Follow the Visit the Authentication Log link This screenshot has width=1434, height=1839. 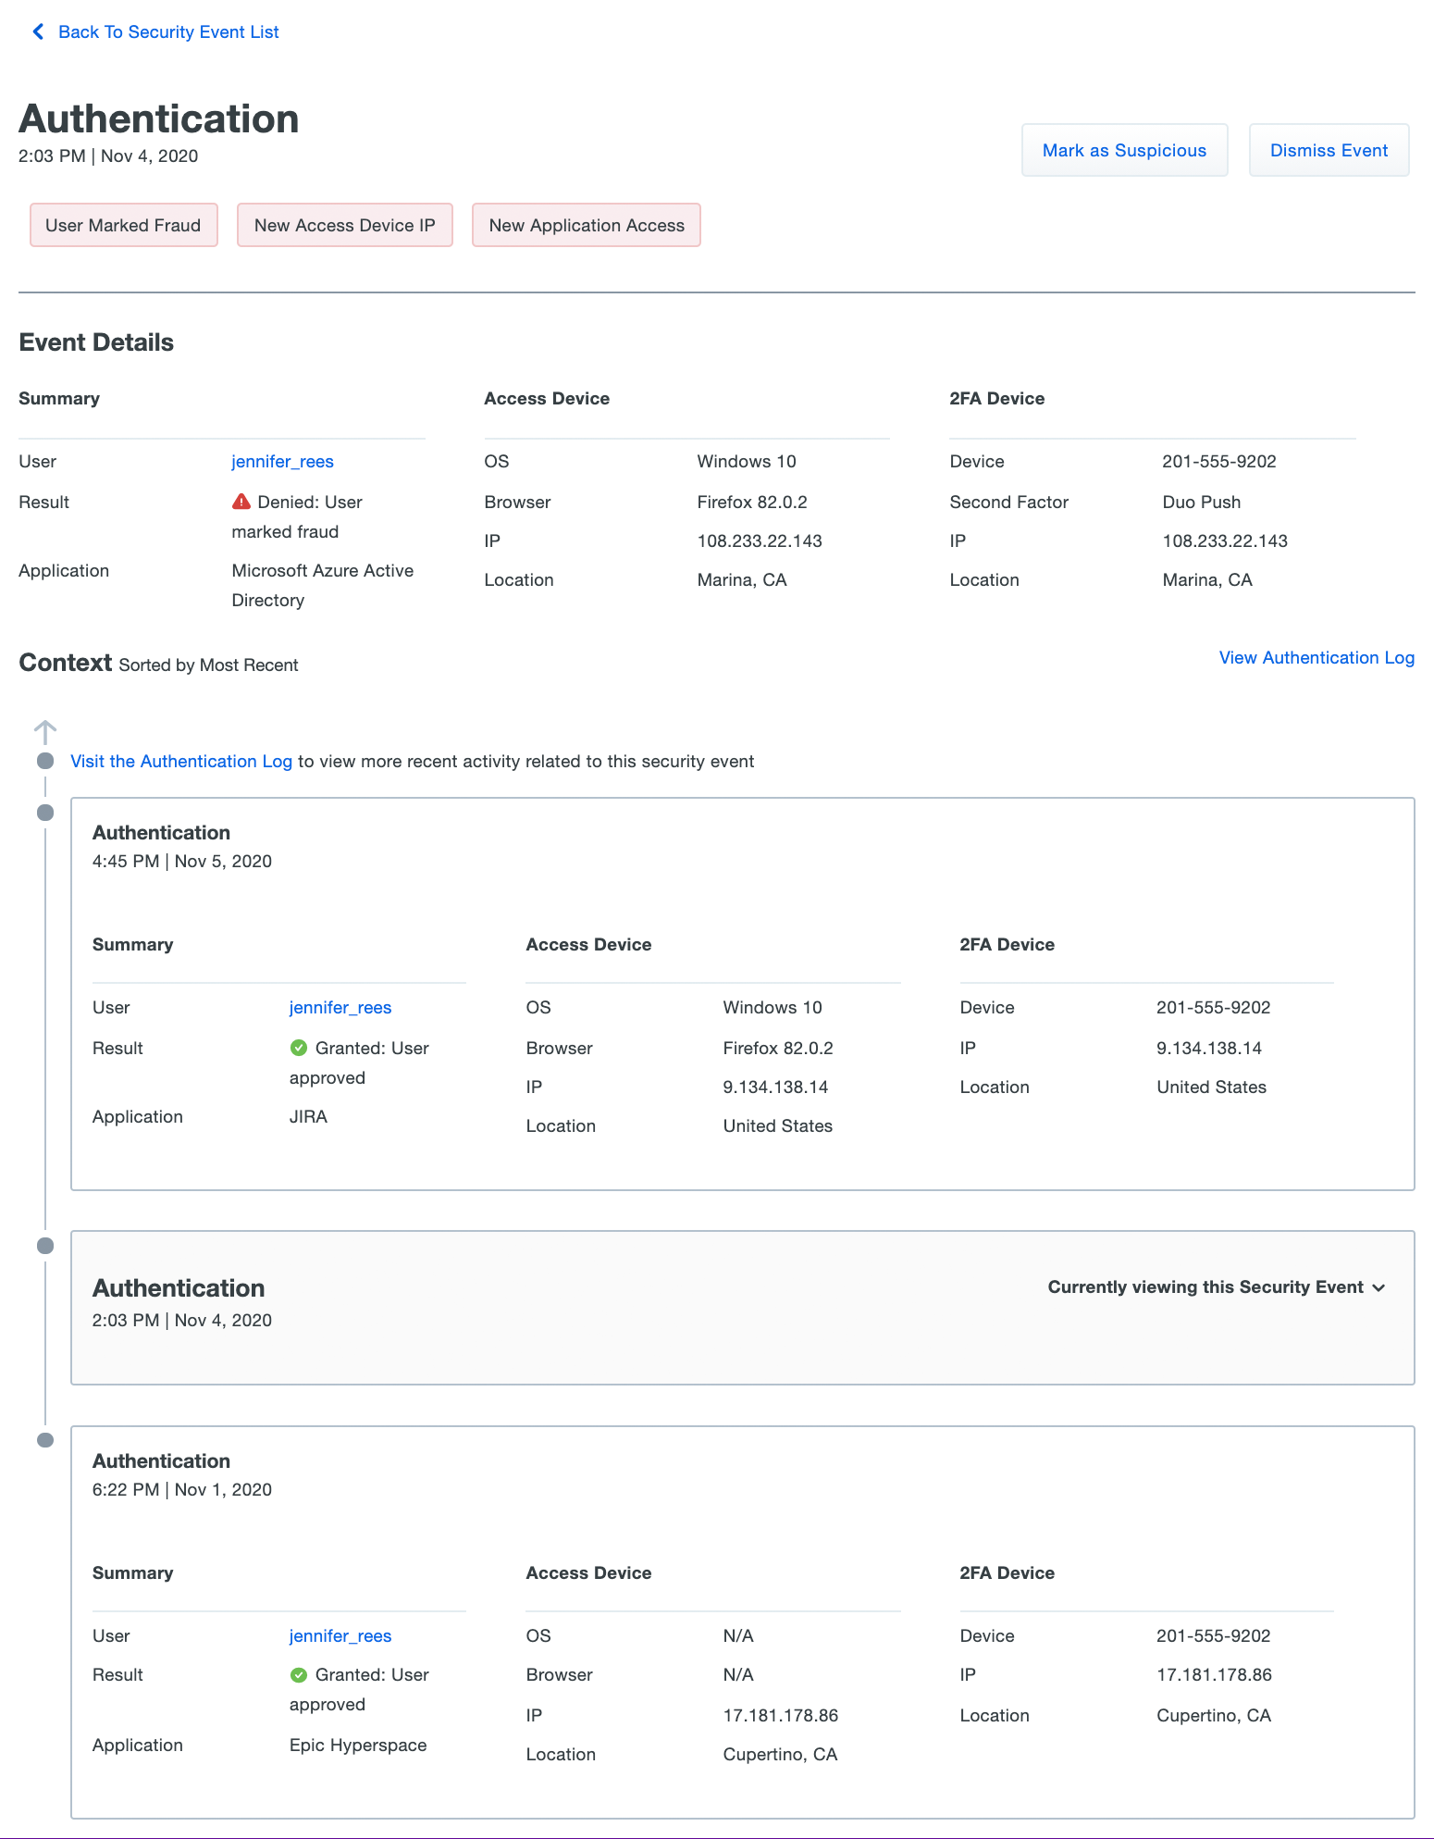181,761
